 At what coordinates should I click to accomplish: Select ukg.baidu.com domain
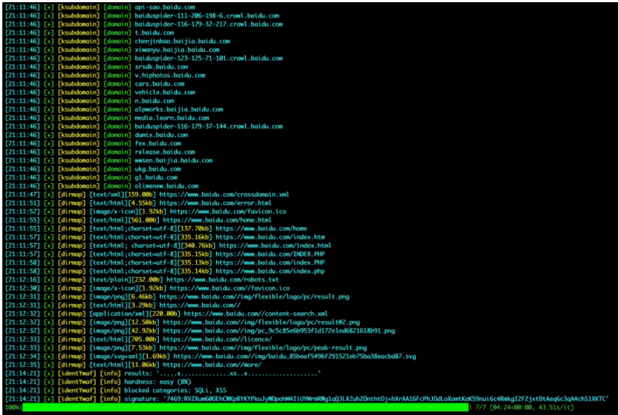point(157,169)
